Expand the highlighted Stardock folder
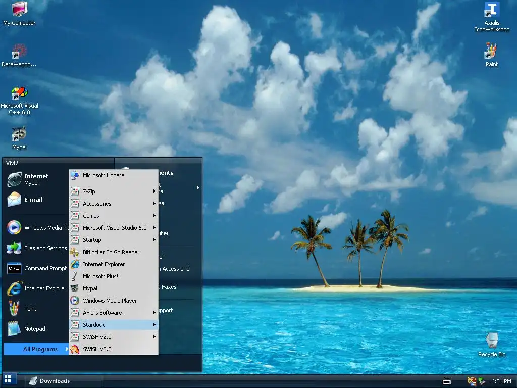Image resolution: width=517 pixels, height=388 pixels. pos(114,325)
